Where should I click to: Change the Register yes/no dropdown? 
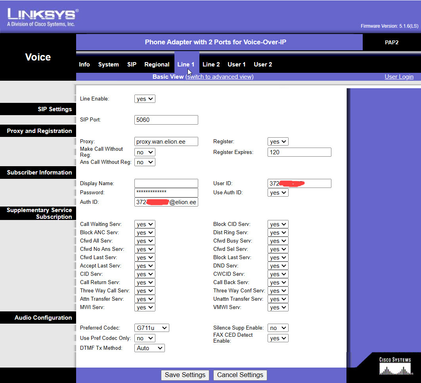(278, 142)
